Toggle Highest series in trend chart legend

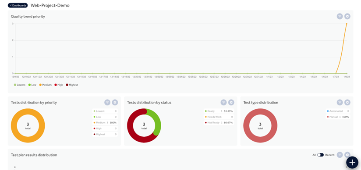(72, 85)
